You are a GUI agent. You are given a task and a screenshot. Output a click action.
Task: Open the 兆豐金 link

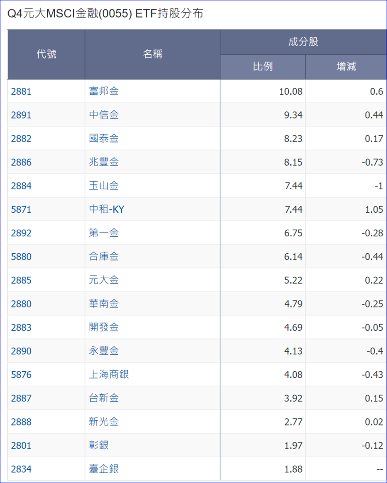104,162
